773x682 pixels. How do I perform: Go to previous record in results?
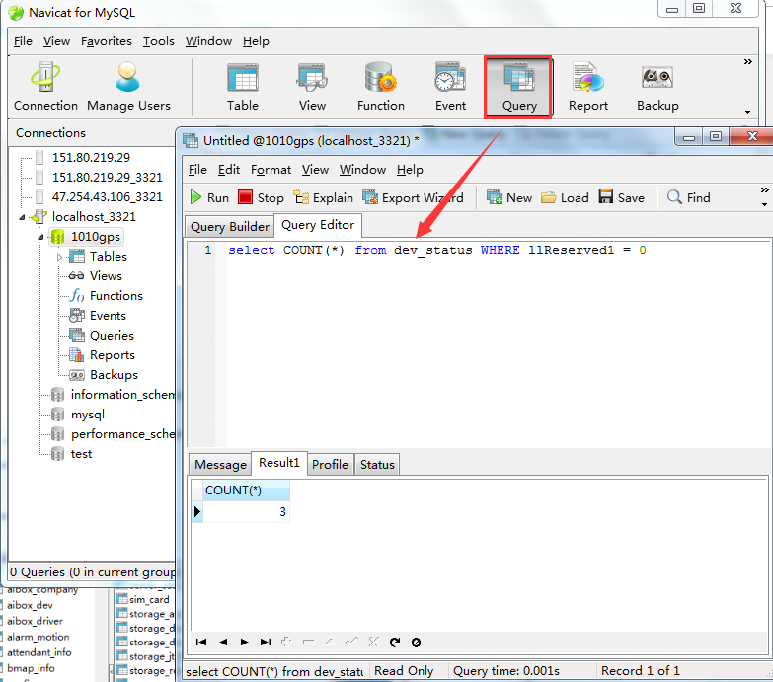(x=223, y=642)
